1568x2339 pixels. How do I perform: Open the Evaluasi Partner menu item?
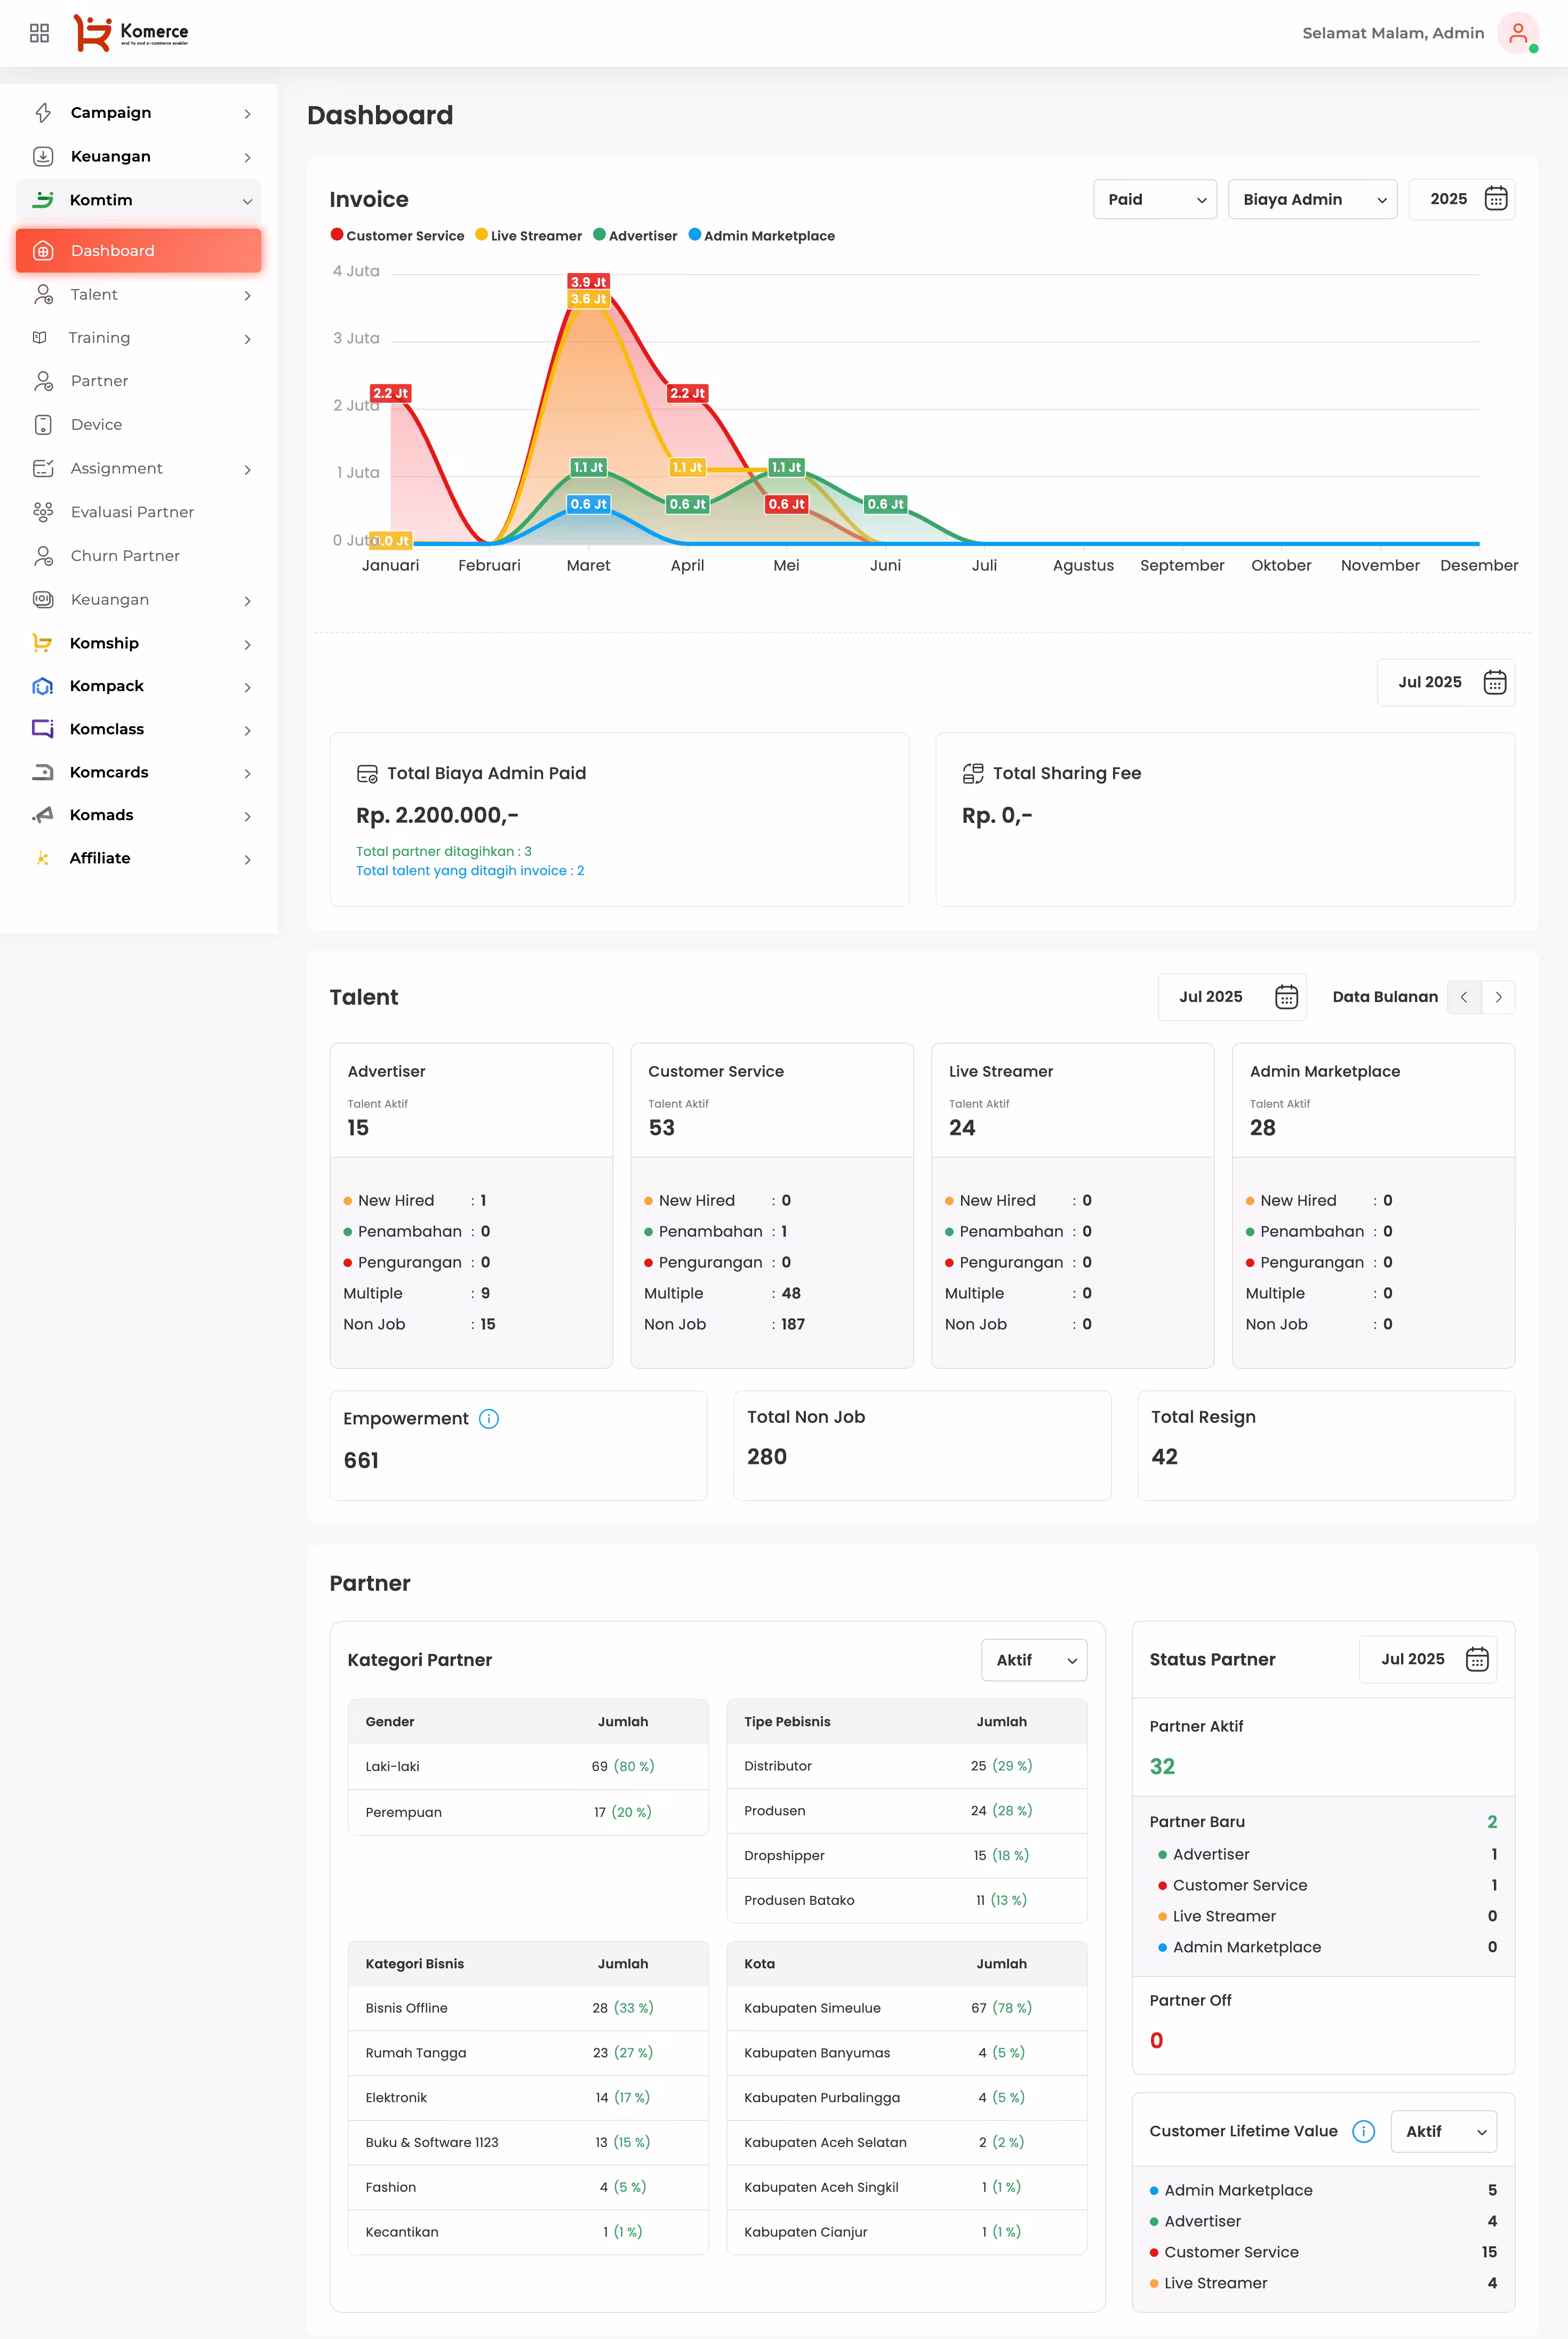[x=132, y=512]
